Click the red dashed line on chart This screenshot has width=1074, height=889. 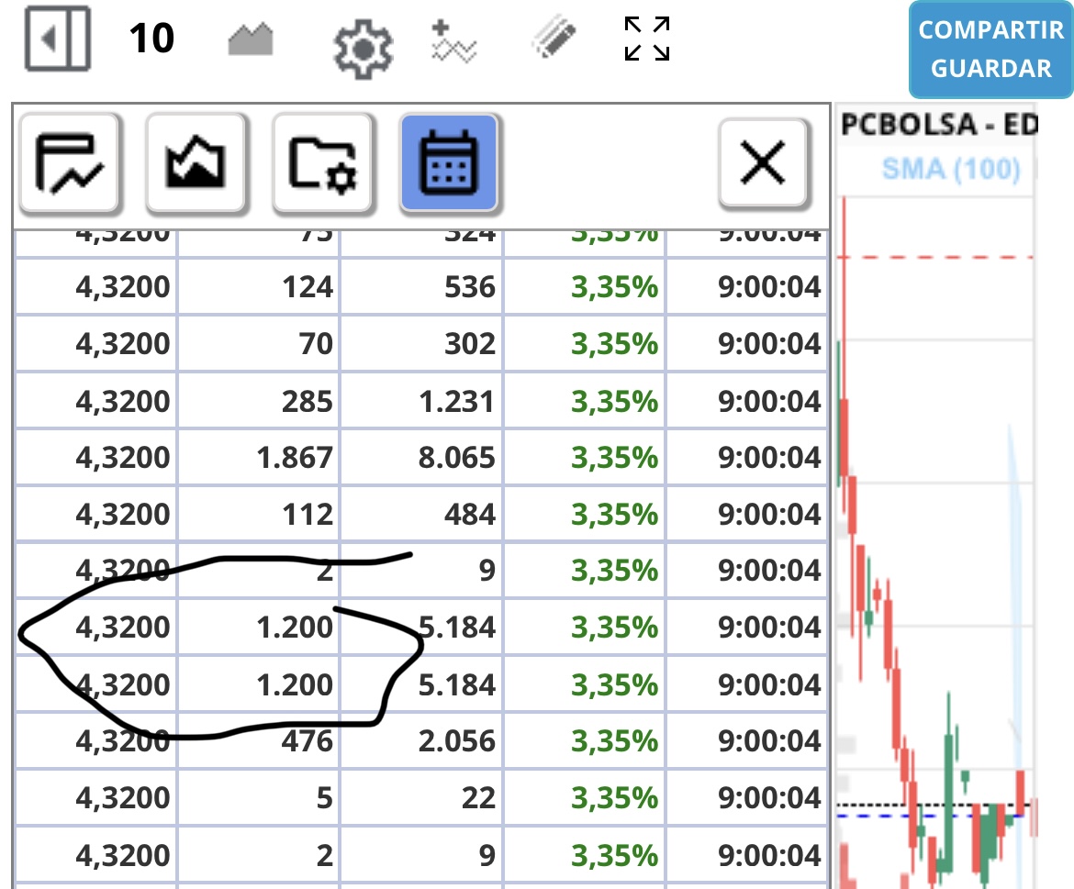[x=935, y=257]
